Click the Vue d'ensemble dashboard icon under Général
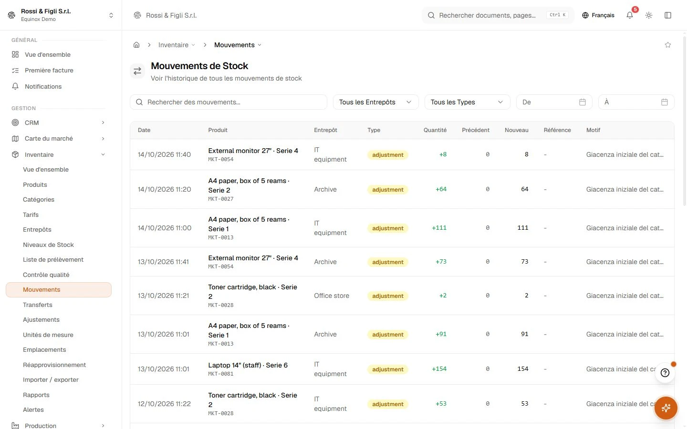This screenshot has height=429, width=687. [15, 54]
